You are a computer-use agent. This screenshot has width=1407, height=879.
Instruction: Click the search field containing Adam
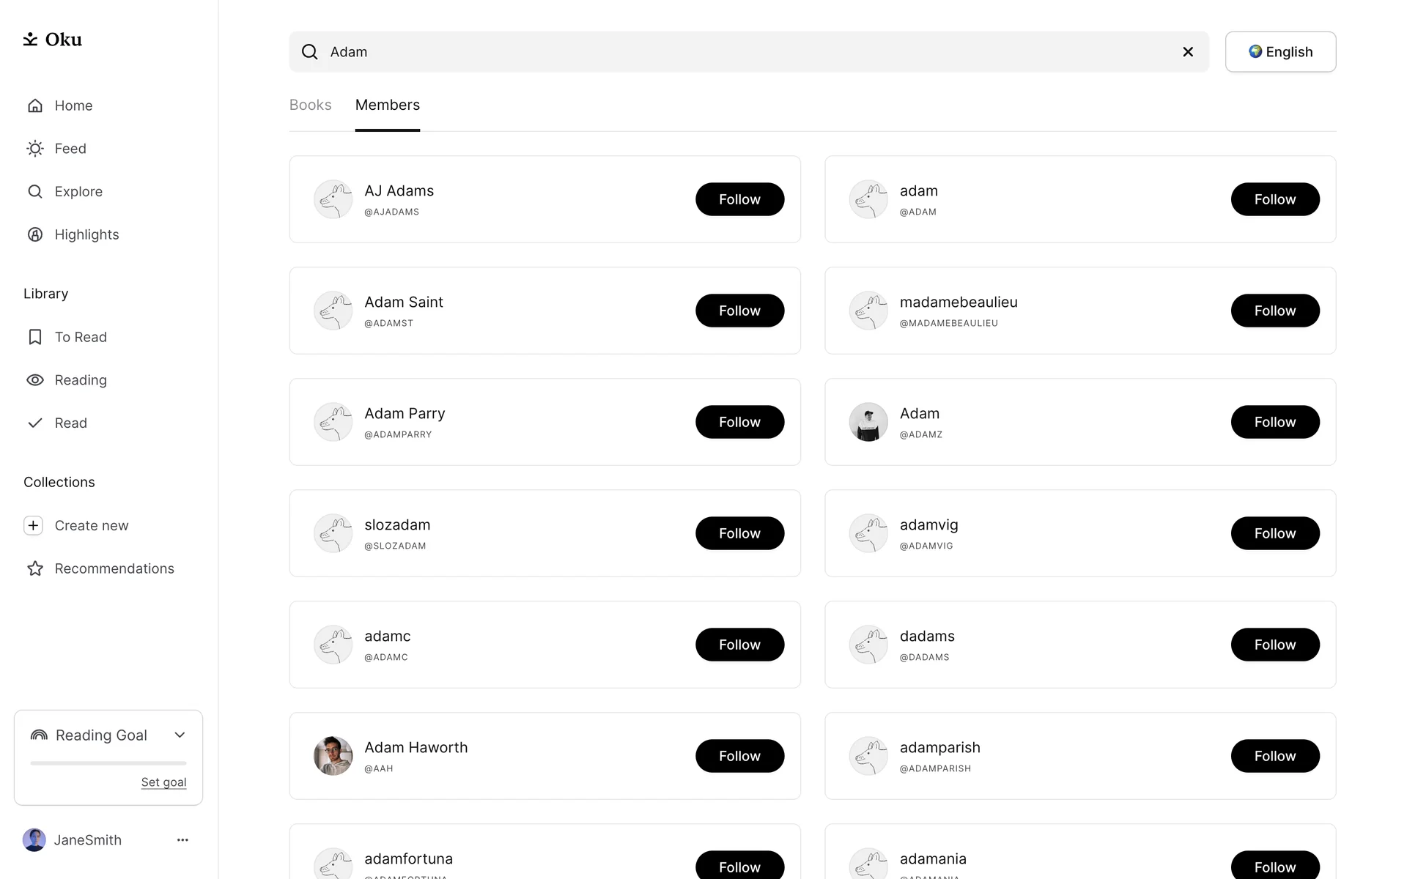(x=747, y=52)
